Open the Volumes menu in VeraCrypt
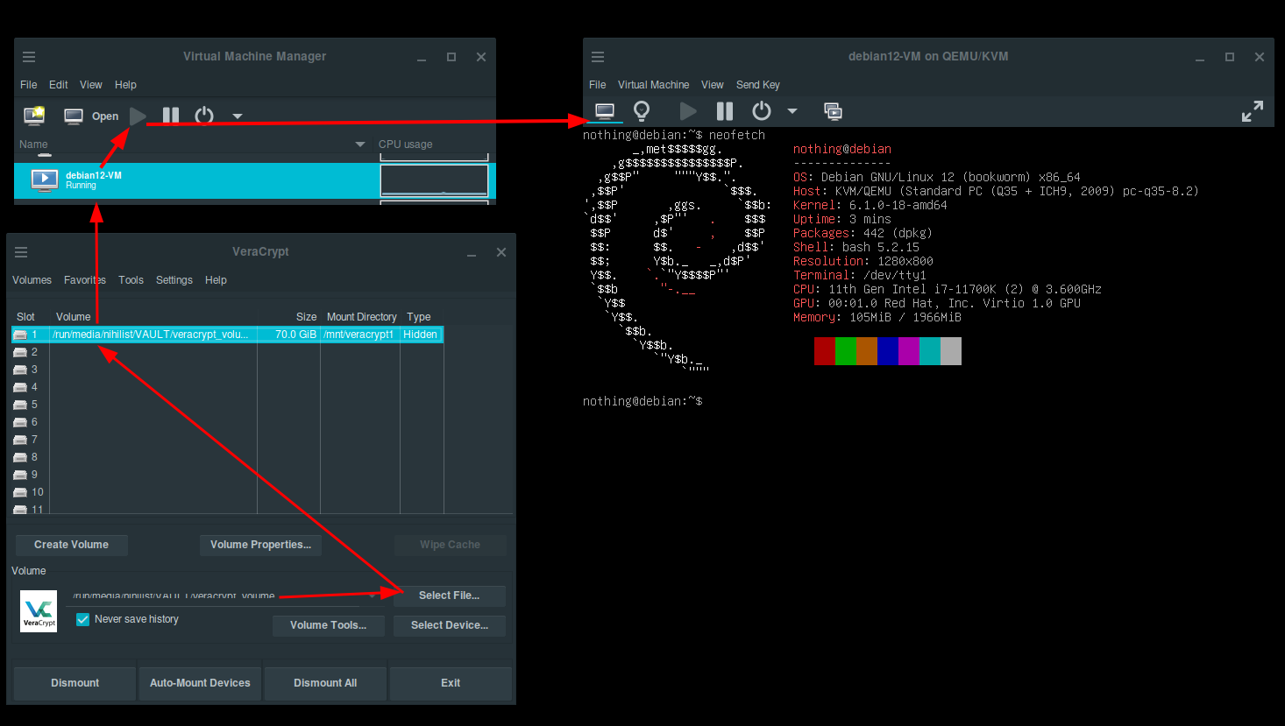Viewport: 1285px width, 726px height. 32,280
